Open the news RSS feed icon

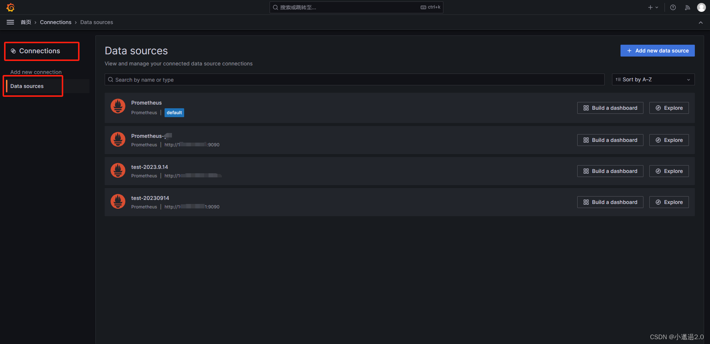pyautogui.click(x=687, y=7)
